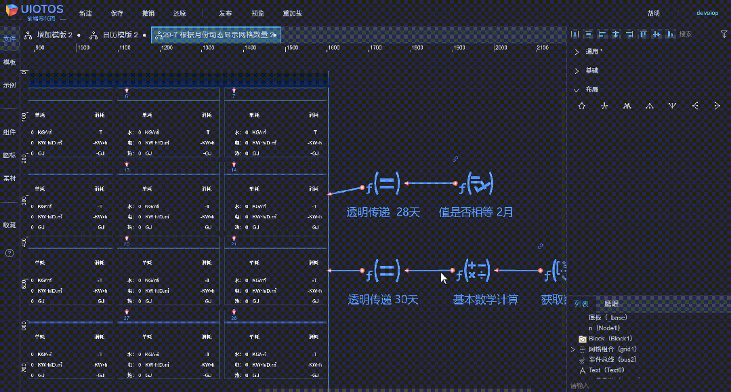The height and width of the screenshot is (392, 731).
Task: Click the 基本数学计算 label
Action: click(x=486, y=300)
